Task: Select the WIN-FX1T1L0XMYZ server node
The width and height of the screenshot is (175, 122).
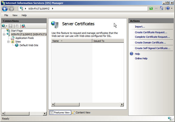Action: coord(29,34)
